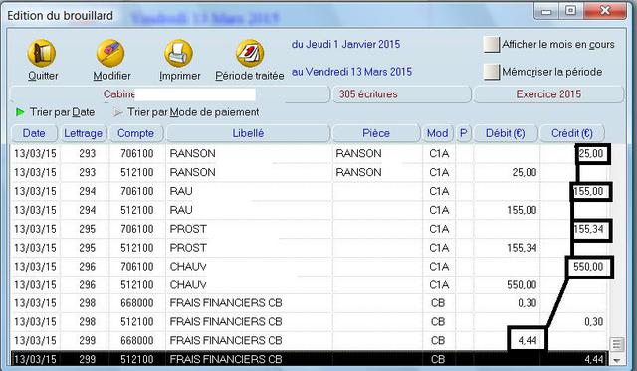The height and width of the screenshot is (371, 637).
Task: Click the 305 écritures label
Action: tap(368, 94)
